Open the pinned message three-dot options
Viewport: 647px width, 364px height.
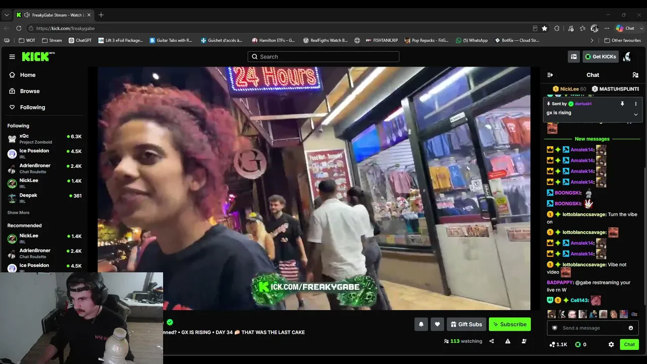pos(636,104)
